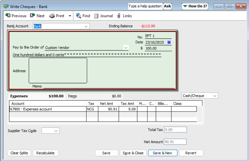Click the Pay to the Order of name field
249x161 pixels.
[x=84, y=48]
